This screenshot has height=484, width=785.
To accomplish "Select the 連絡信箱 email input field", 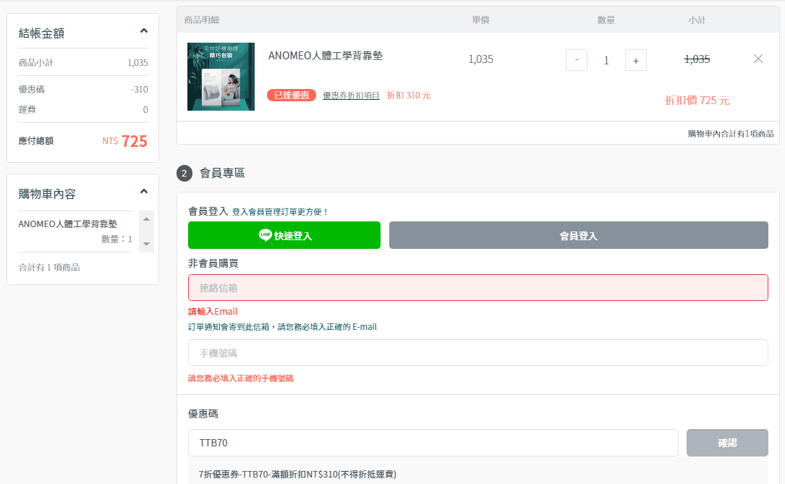I will pyautogui.click(x=478, y=287).
